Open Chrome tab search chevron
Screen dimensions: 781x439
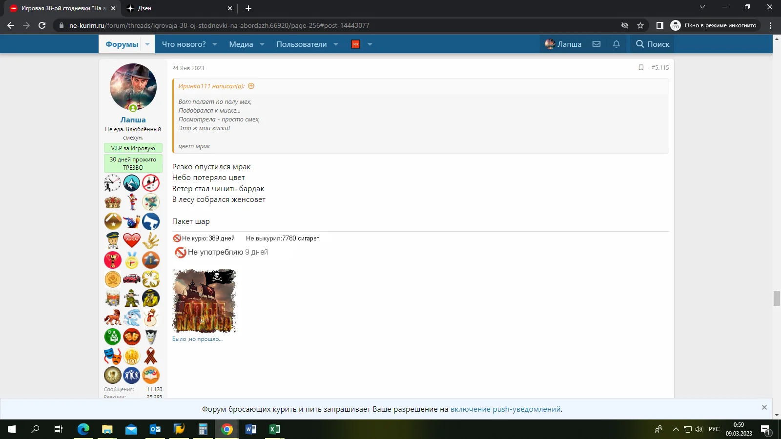pos(702,7)
